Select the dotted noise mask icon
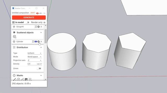 click(x=30, y=79)
